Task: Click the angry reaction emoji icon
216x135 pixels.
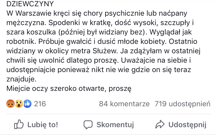Action: [x=10, y=104]
